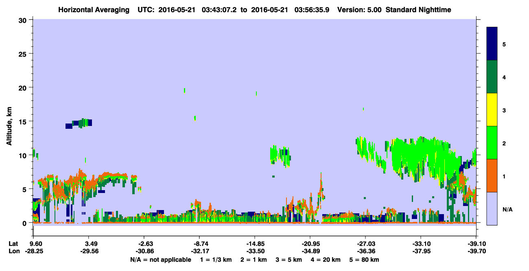Click 'Standard Nighttime' in the title
Screen dimensions: 529x271
pos(418,10)
